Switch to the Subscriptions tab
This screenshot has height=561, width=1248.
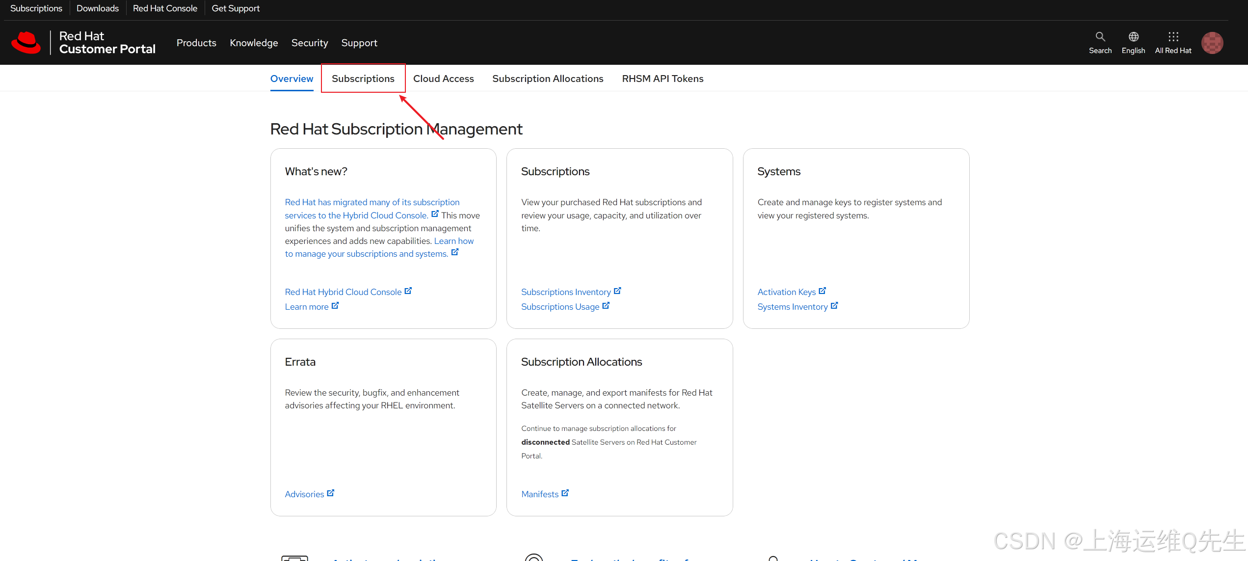(363, 79)
